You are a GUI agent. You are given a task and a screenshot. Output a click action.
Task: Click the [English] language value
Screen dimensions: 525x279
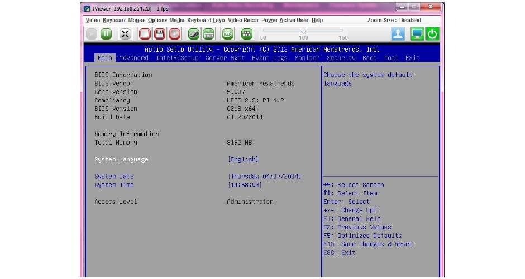click(243, 159)
